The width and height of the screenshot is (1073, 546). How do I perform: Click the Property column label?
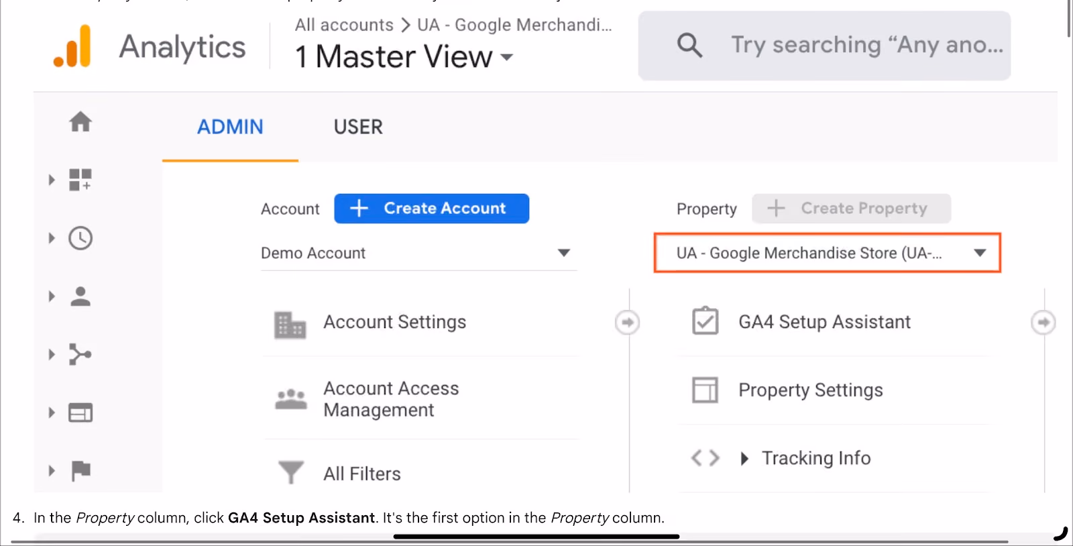(707, 209)
